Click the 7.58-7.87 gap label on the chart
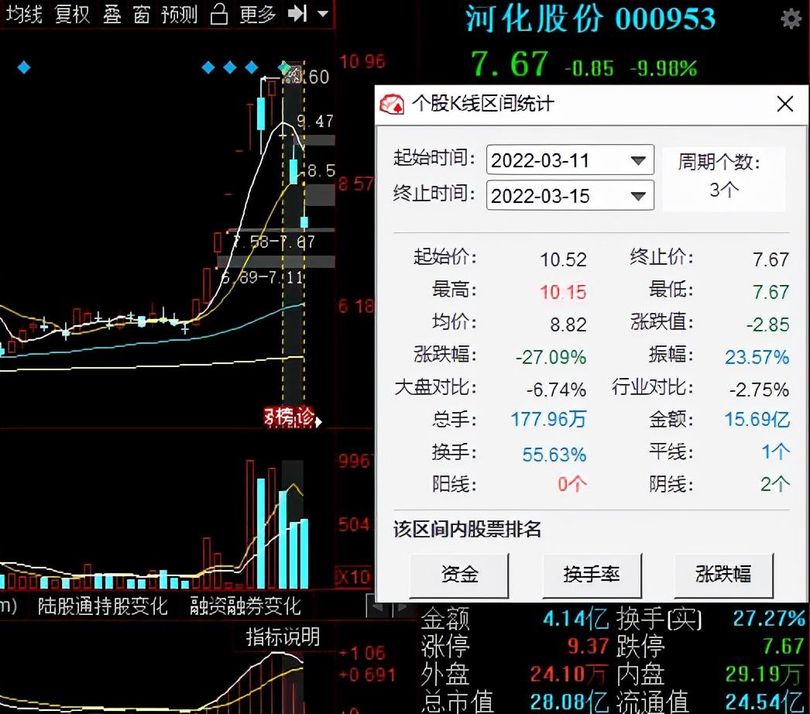 click(273, 242)
